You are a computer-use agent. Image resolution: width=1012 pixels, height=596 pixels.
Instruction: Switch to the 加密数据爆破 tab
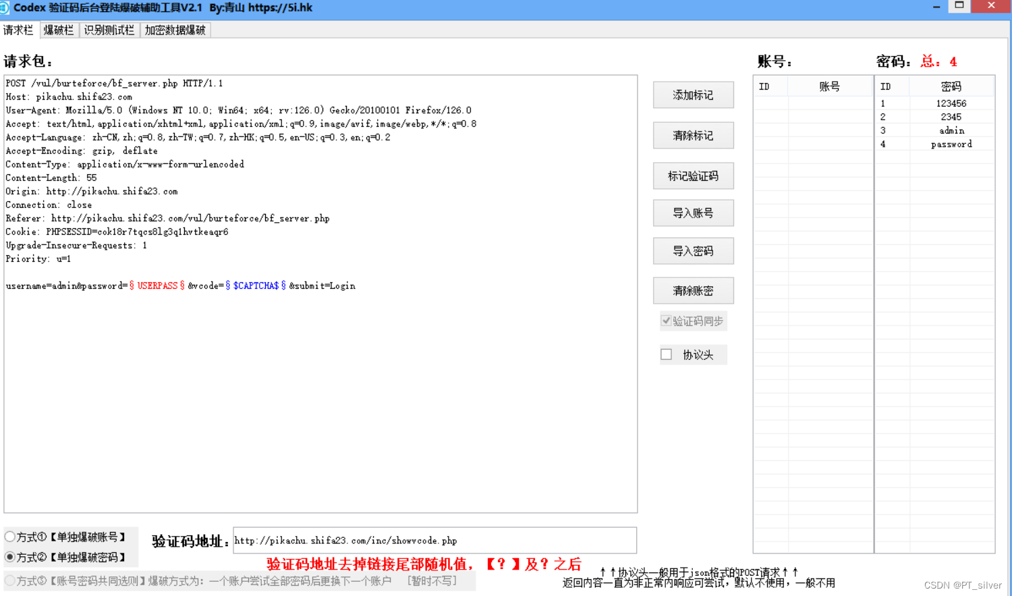pos(175,30)
